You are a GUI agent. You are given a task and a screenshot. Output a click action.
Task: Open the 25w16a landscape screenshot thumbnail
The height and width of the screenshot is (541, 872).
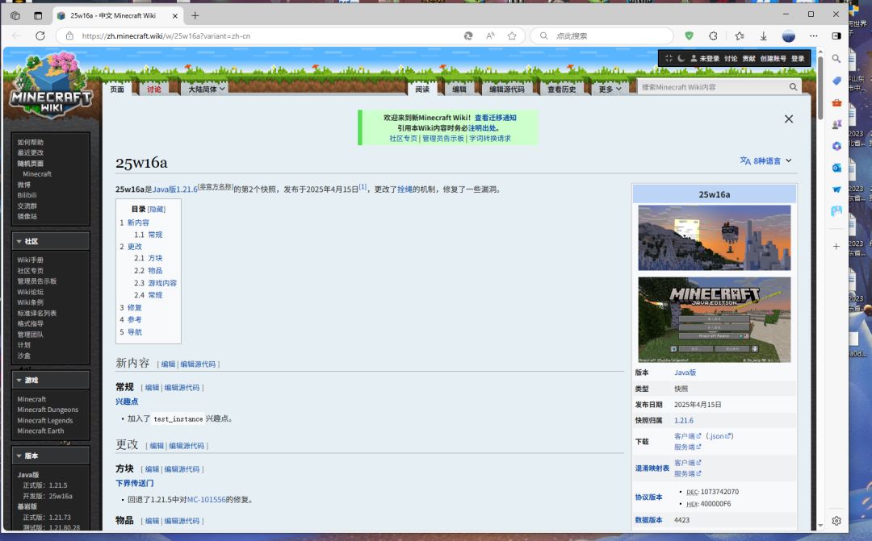coord(714,238)
